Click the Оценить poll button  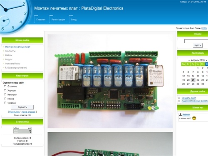tap(22, 107)
